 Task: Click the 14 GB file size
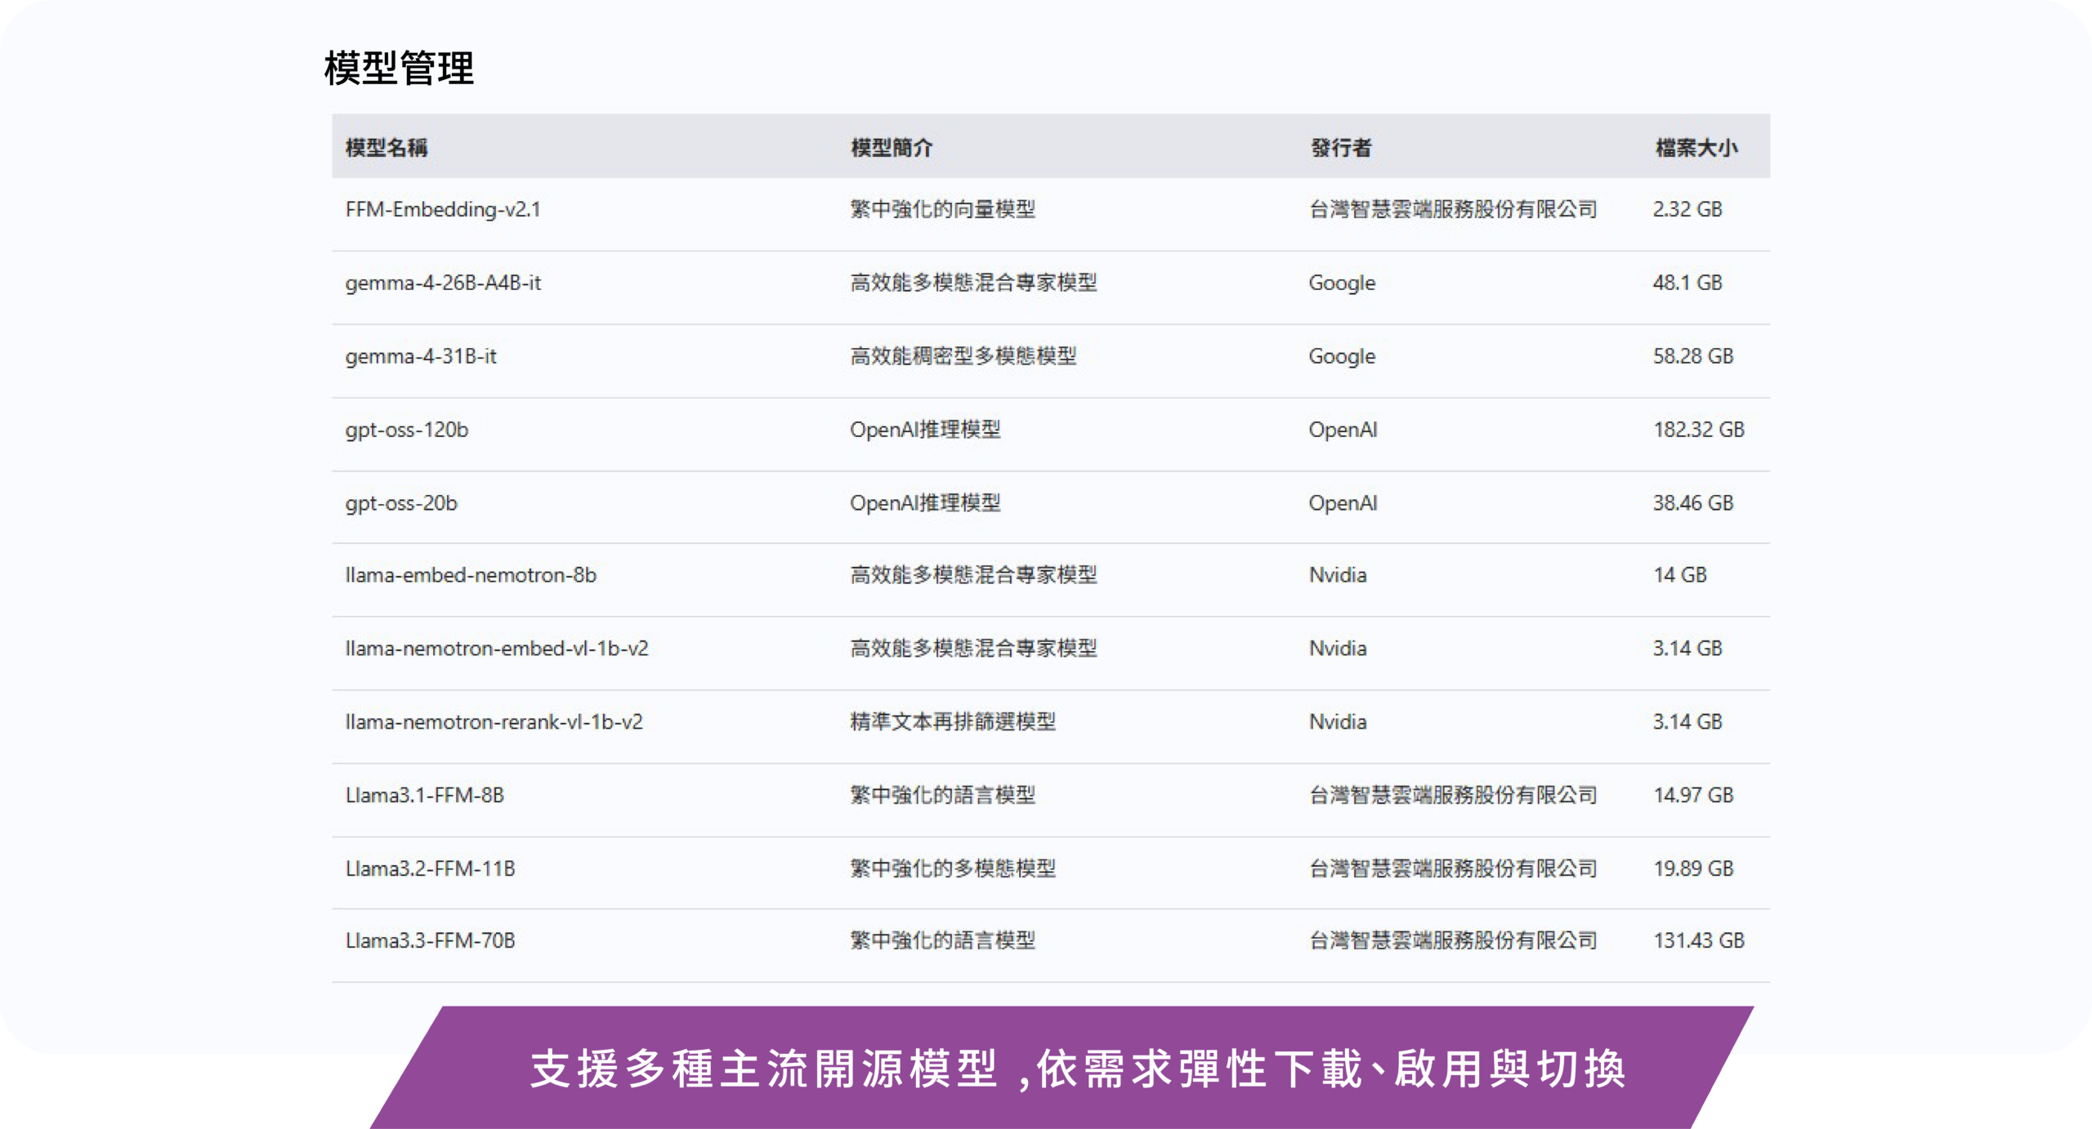point(1680,575)
